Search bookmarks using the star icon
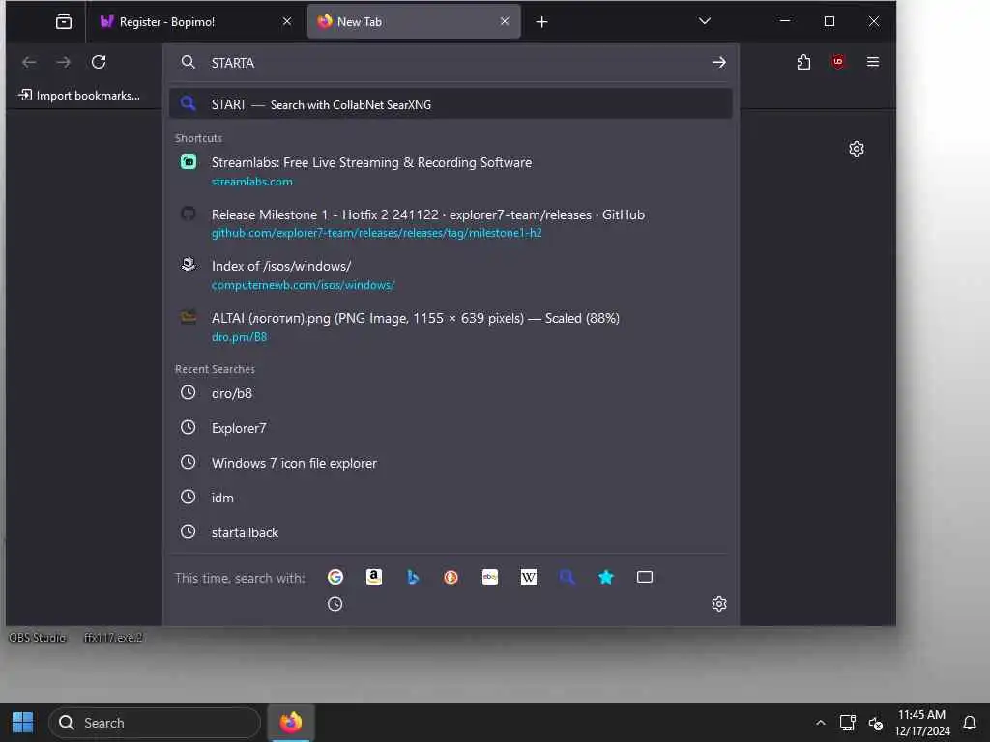The height and width of the screenshot is (742, 990). pos(606,577)
